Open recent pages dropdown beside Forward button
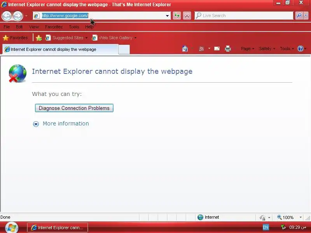Screen dimensions: 311x233 (26, 16)
